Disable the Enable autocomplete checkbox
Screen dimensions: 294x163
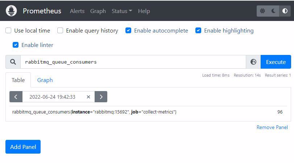(x=128, y=30)
